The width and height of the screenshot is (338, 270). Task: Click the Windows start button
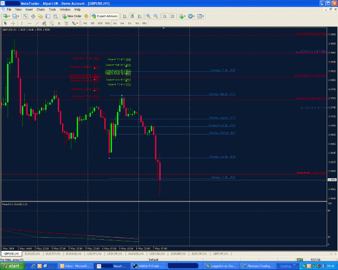[12, 266]
